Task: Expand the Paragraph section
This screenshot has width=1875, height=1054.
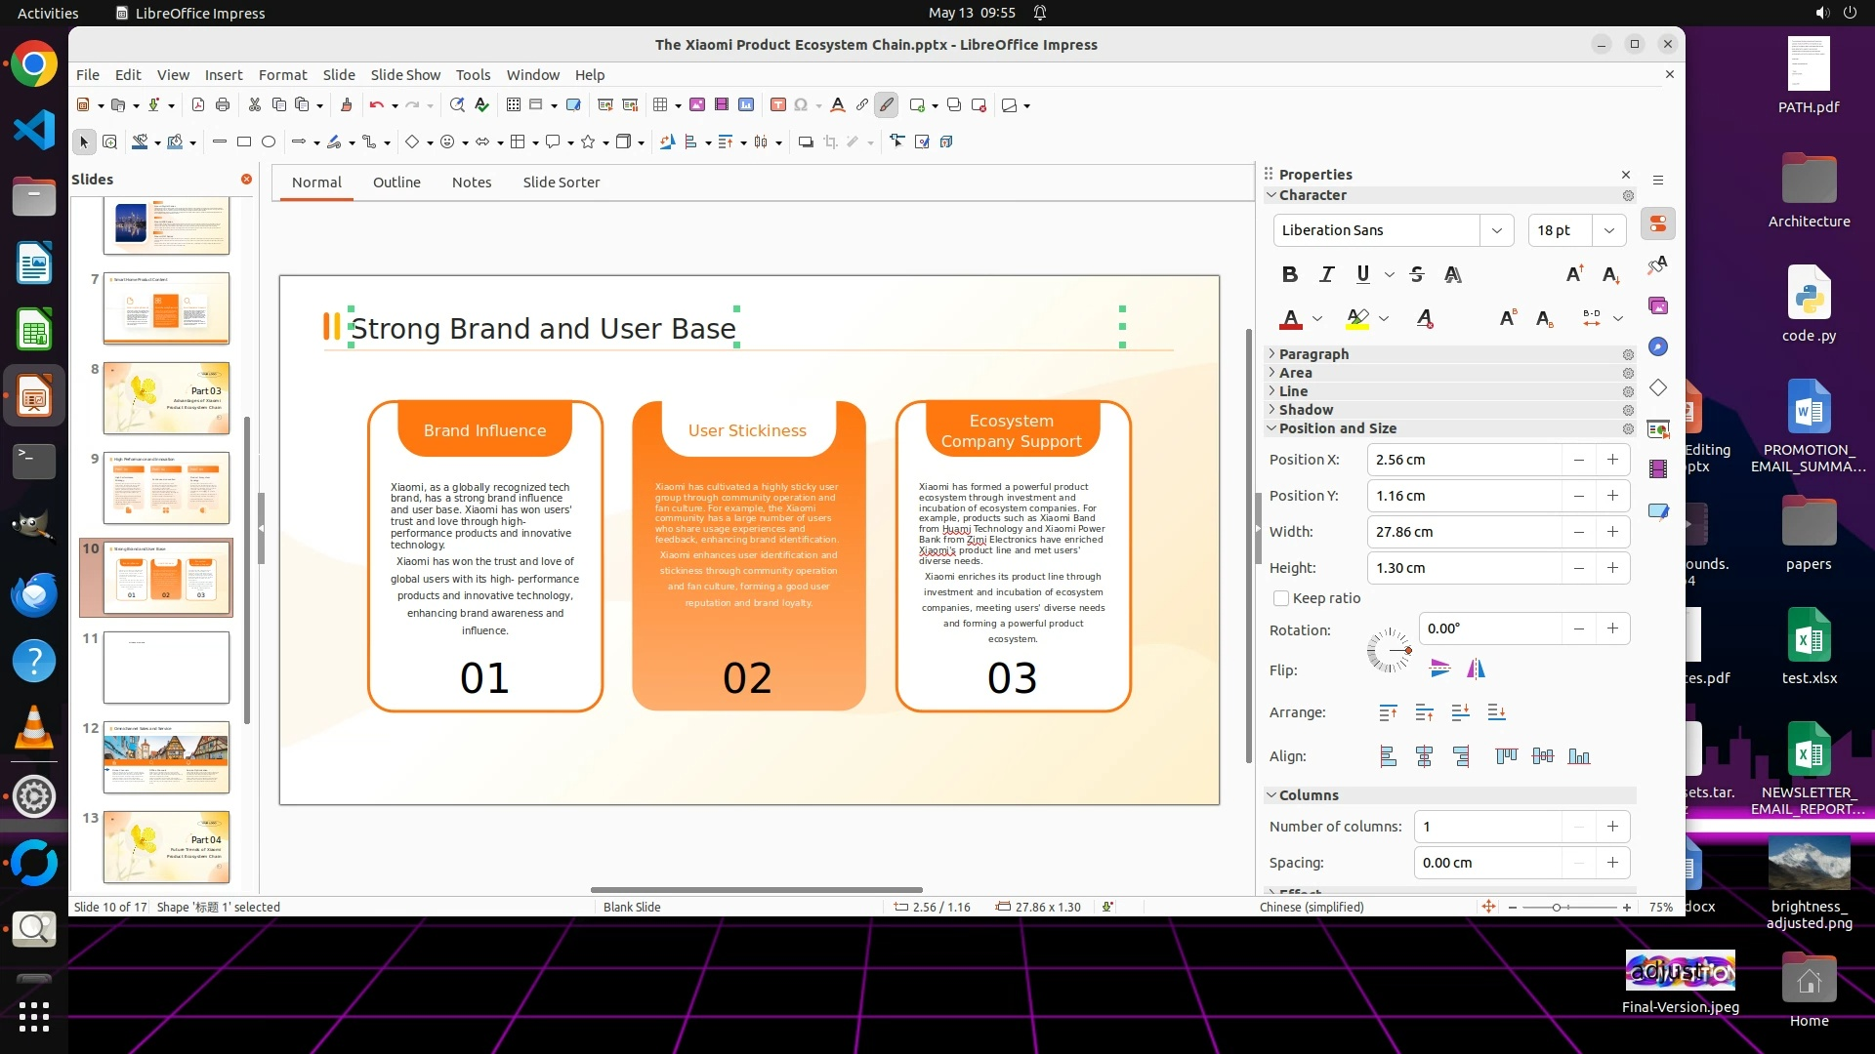Action: 1313,354
